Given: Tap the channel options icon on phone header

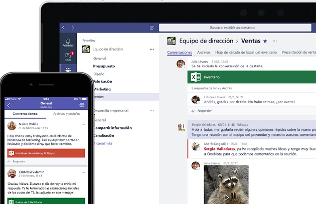Looking at the screenshot, I should pyautogui.click(x=82, y=105).
